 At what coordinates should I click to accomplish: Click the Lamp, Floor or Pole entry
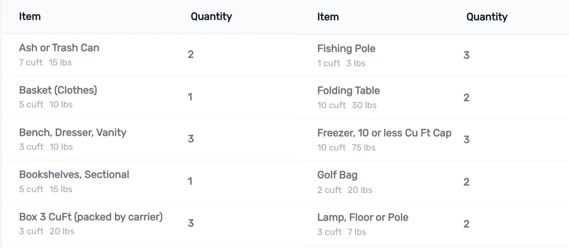tap(363, 217)
